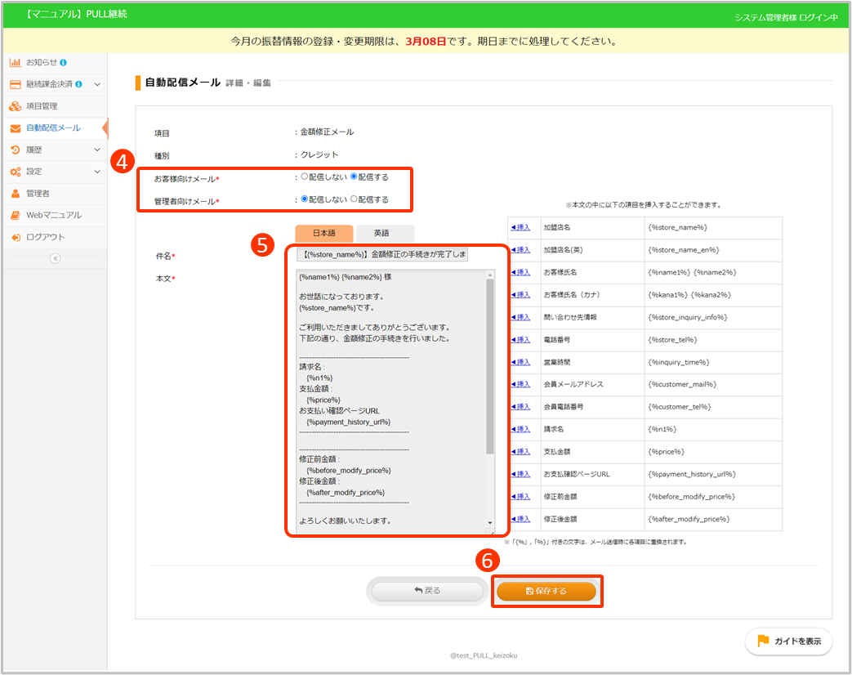This screenshot has width=852, height=675.
Task: Click the 履歴 history icon
Action: click(x=16, y=150)
